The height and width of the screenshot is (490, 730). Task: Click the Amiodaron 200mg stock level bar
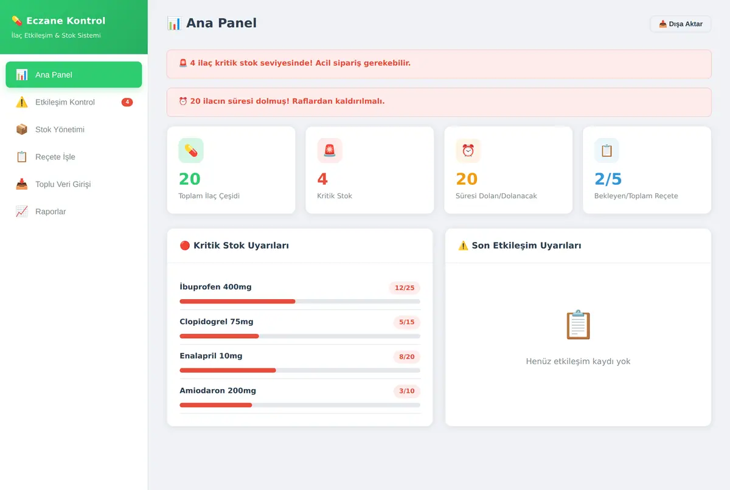coord(300,405)
